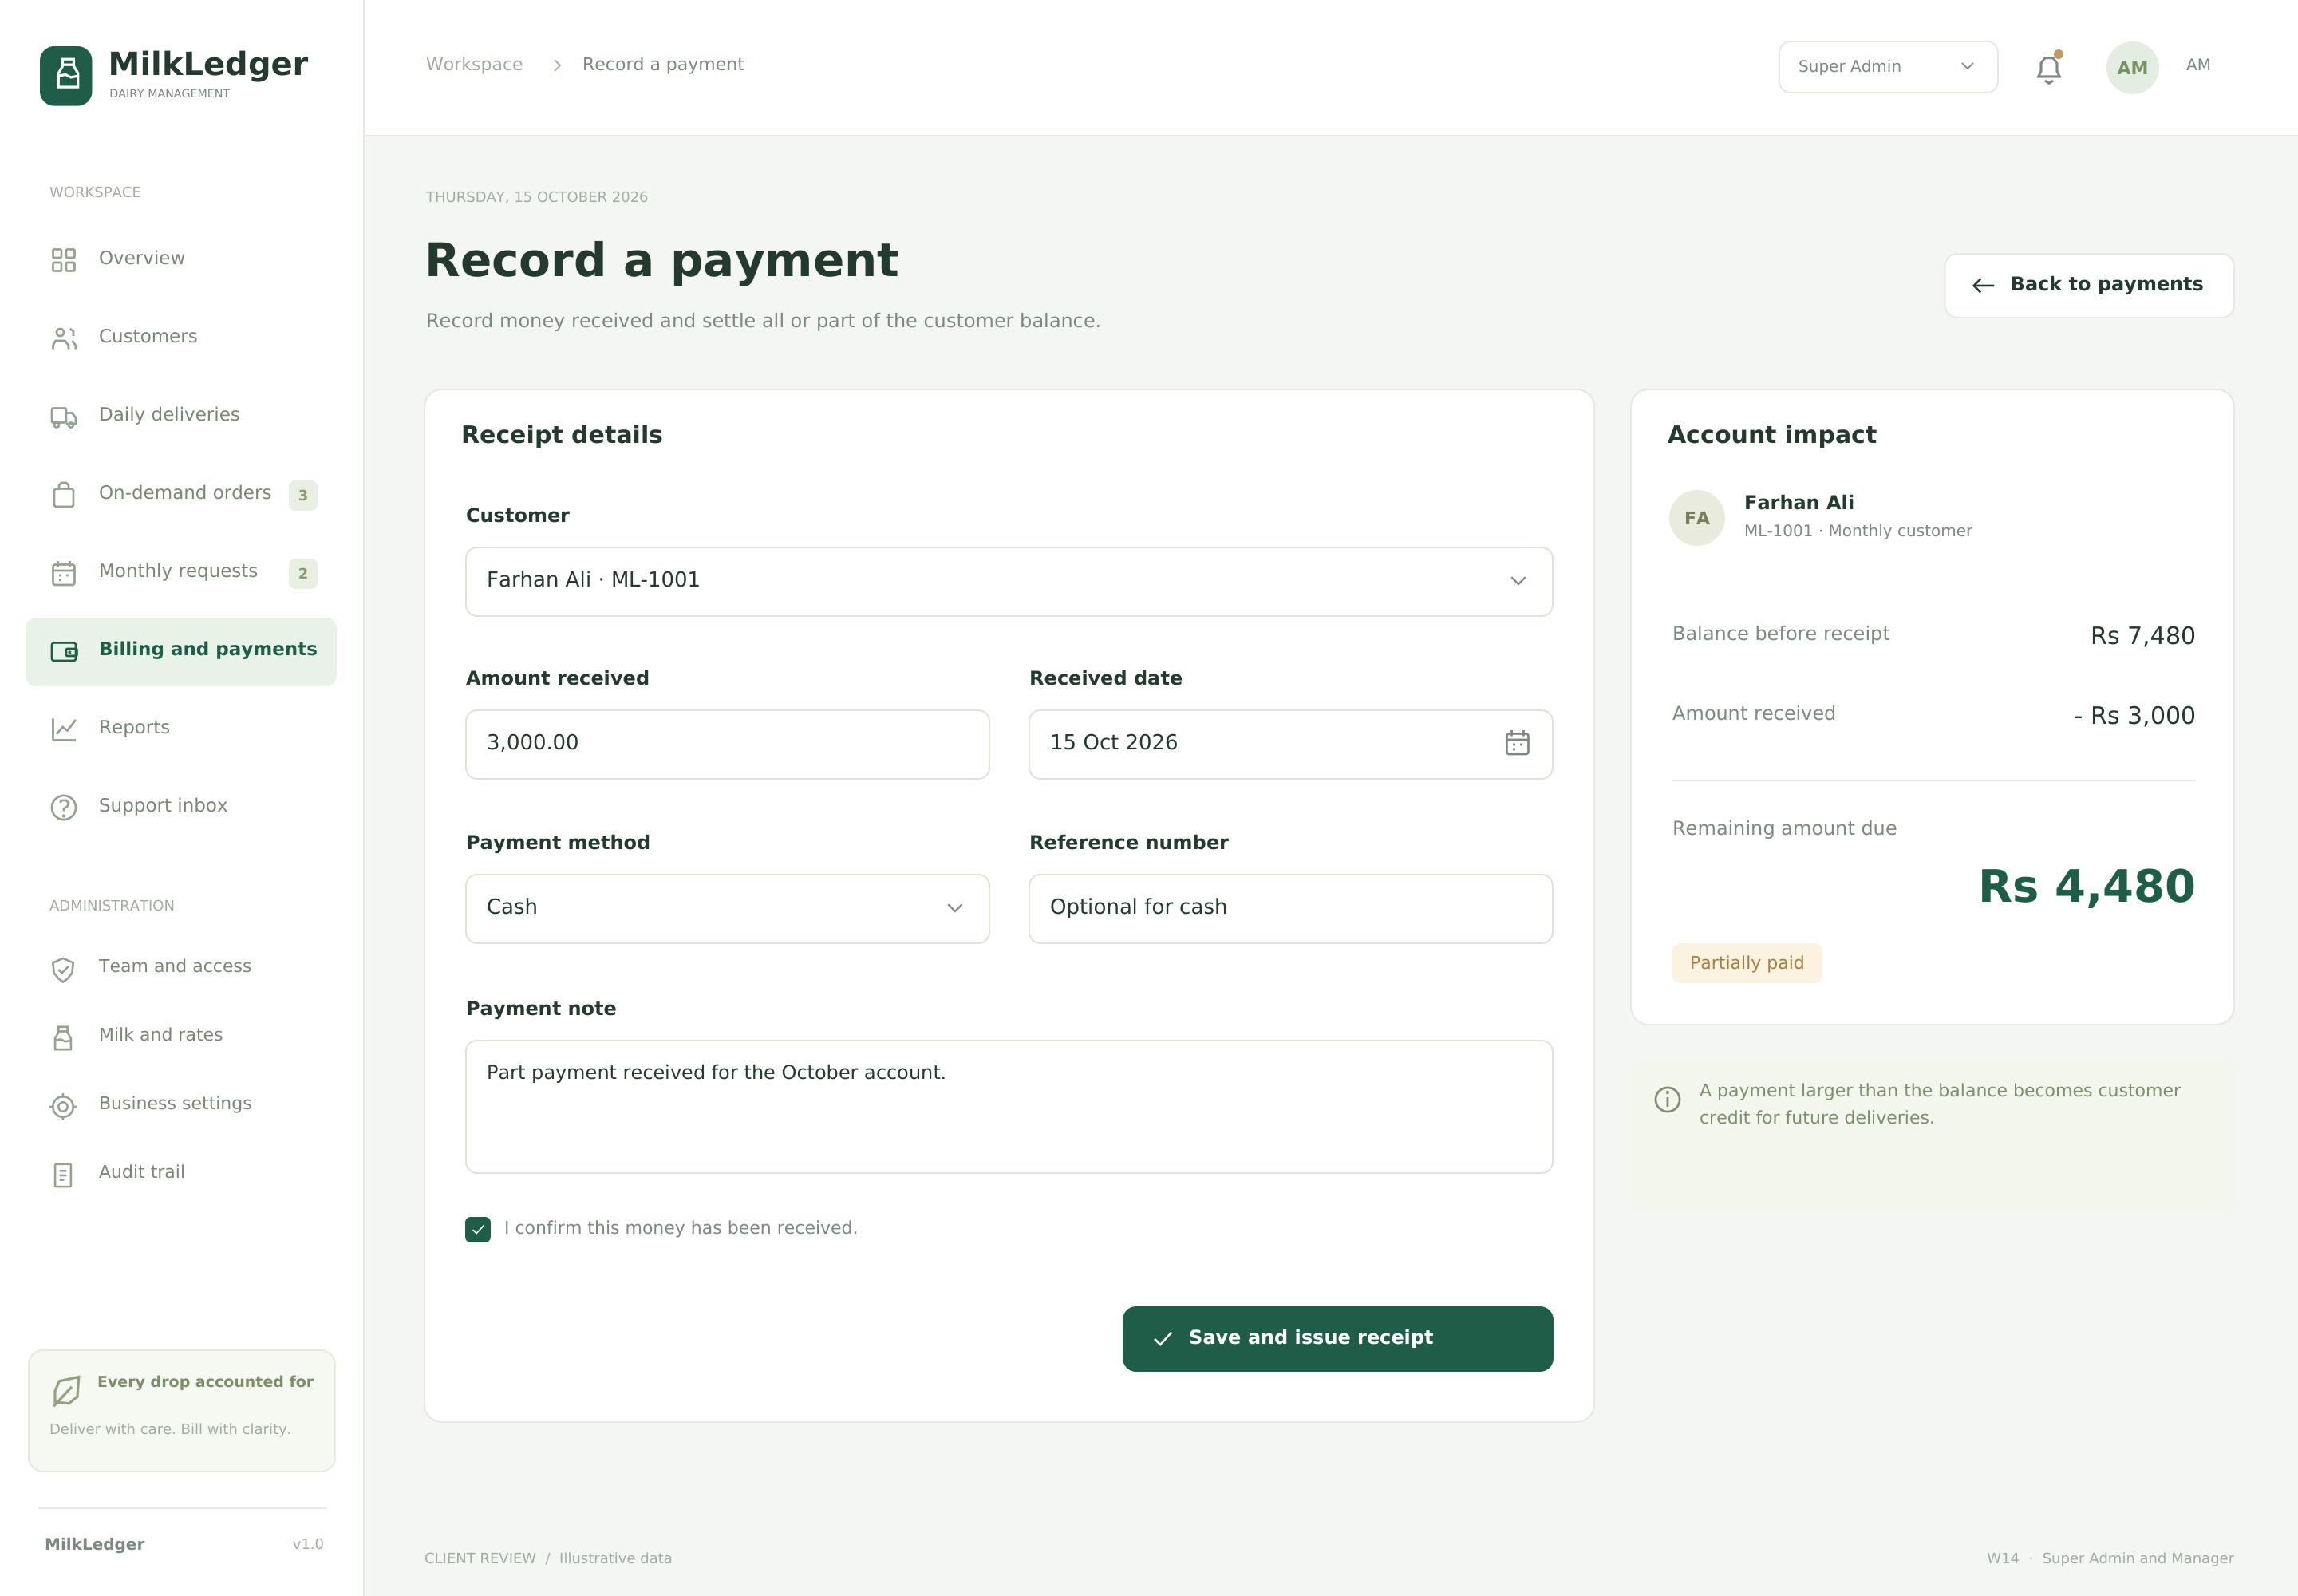
Task: Click the Reference number field
Action: point(1290,908)
